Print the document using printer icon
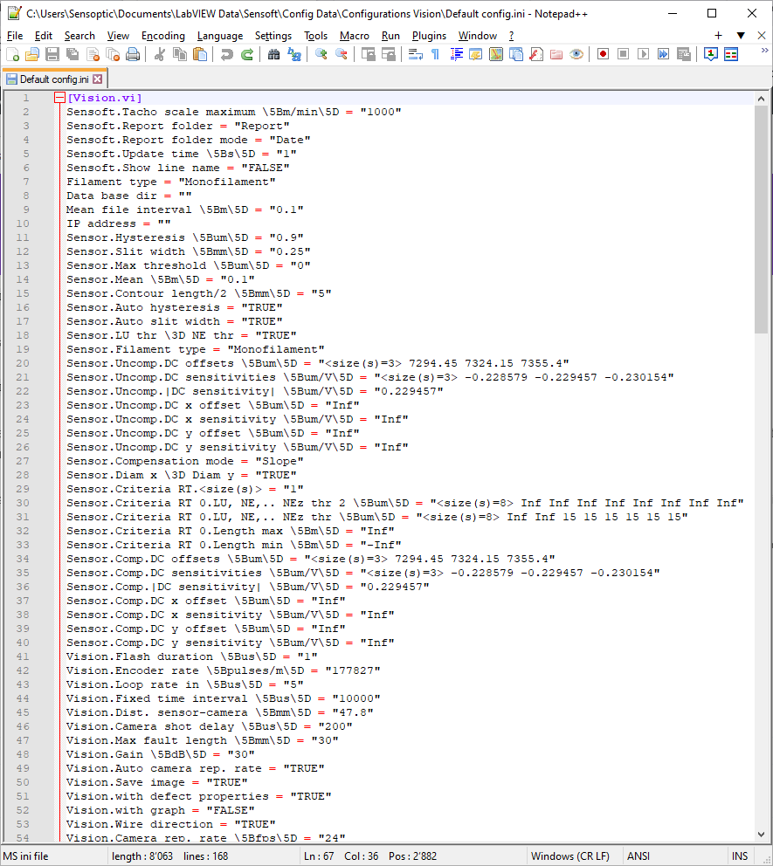Screen dimensions: 773x866 [133, 54]
